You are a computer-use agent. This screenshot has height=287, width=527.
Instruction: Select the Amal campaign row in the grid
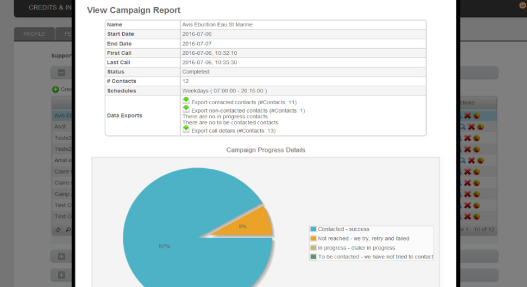pos(63,160)
